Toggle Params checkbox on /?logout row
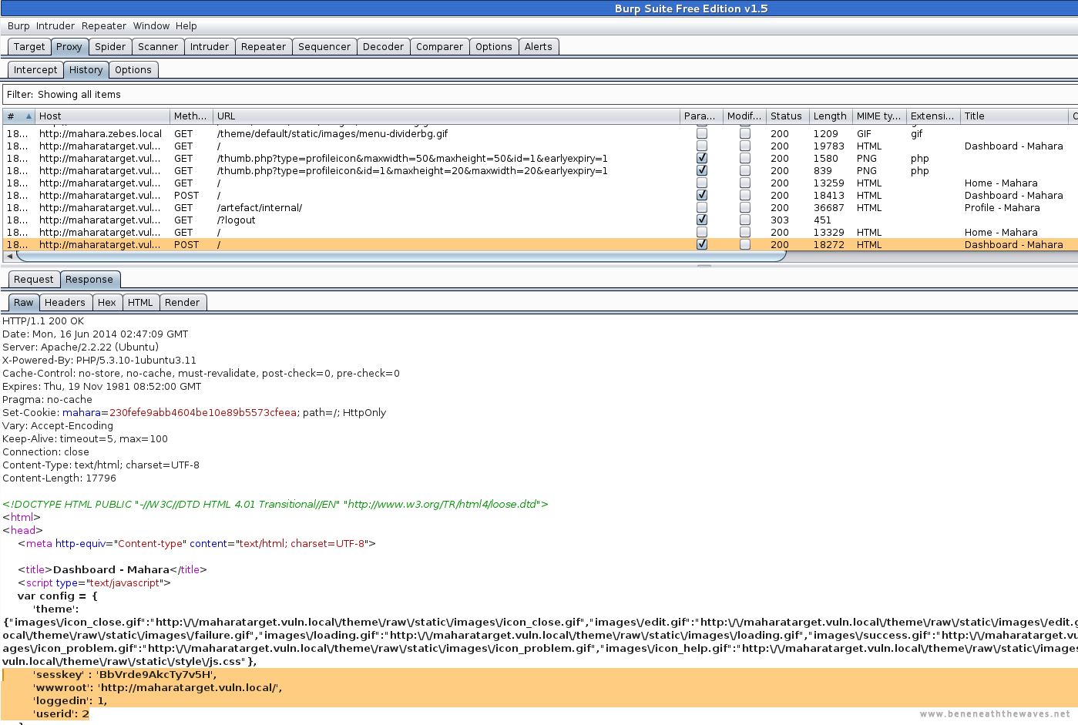The image size is (1078, 725). (x=702, y=220)
